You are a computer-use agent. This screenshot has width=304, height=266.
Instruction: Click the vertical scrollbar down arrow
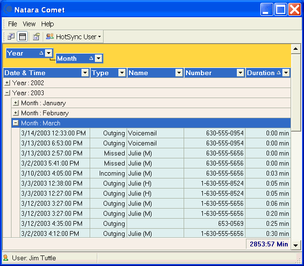point(296,245)
